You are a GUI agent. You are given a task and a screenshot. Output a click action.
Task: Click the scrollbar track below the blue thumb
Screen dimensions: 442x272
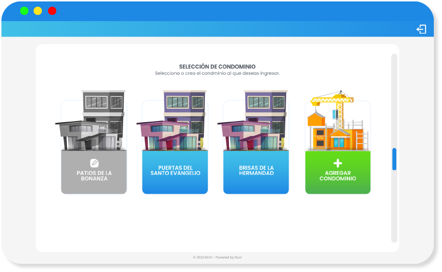394,207
